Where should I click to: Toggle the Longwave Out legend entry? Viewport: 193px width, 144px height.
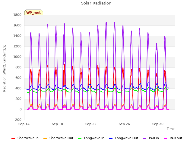[x=124, y=138]
